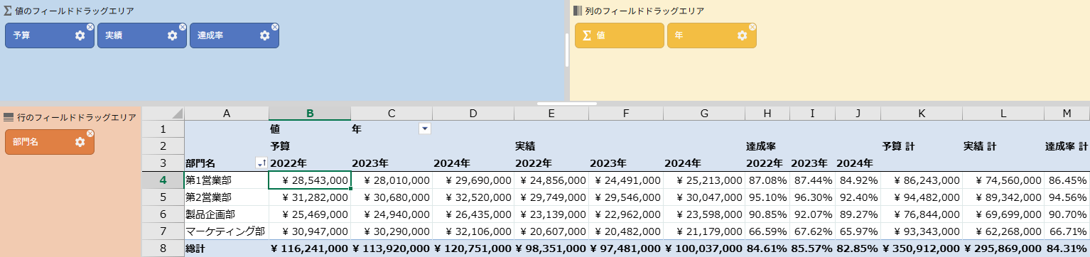The image size is (1090, 257).
Task: Click cell with ¥ 26,435,000
Action: coord(473,214)
